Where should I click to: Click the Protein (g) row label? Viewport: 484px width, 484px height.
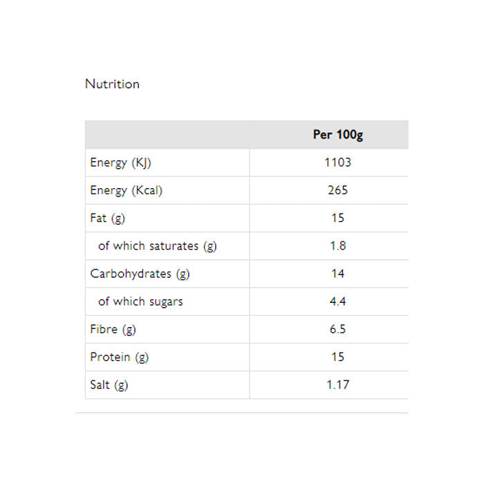pos(119,357)
